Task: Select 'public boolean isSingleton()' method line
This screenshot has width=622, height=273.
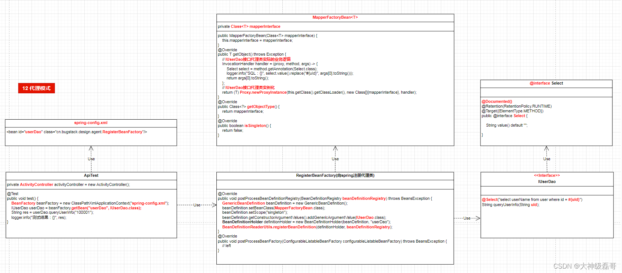Action: (x=245, y=126)
